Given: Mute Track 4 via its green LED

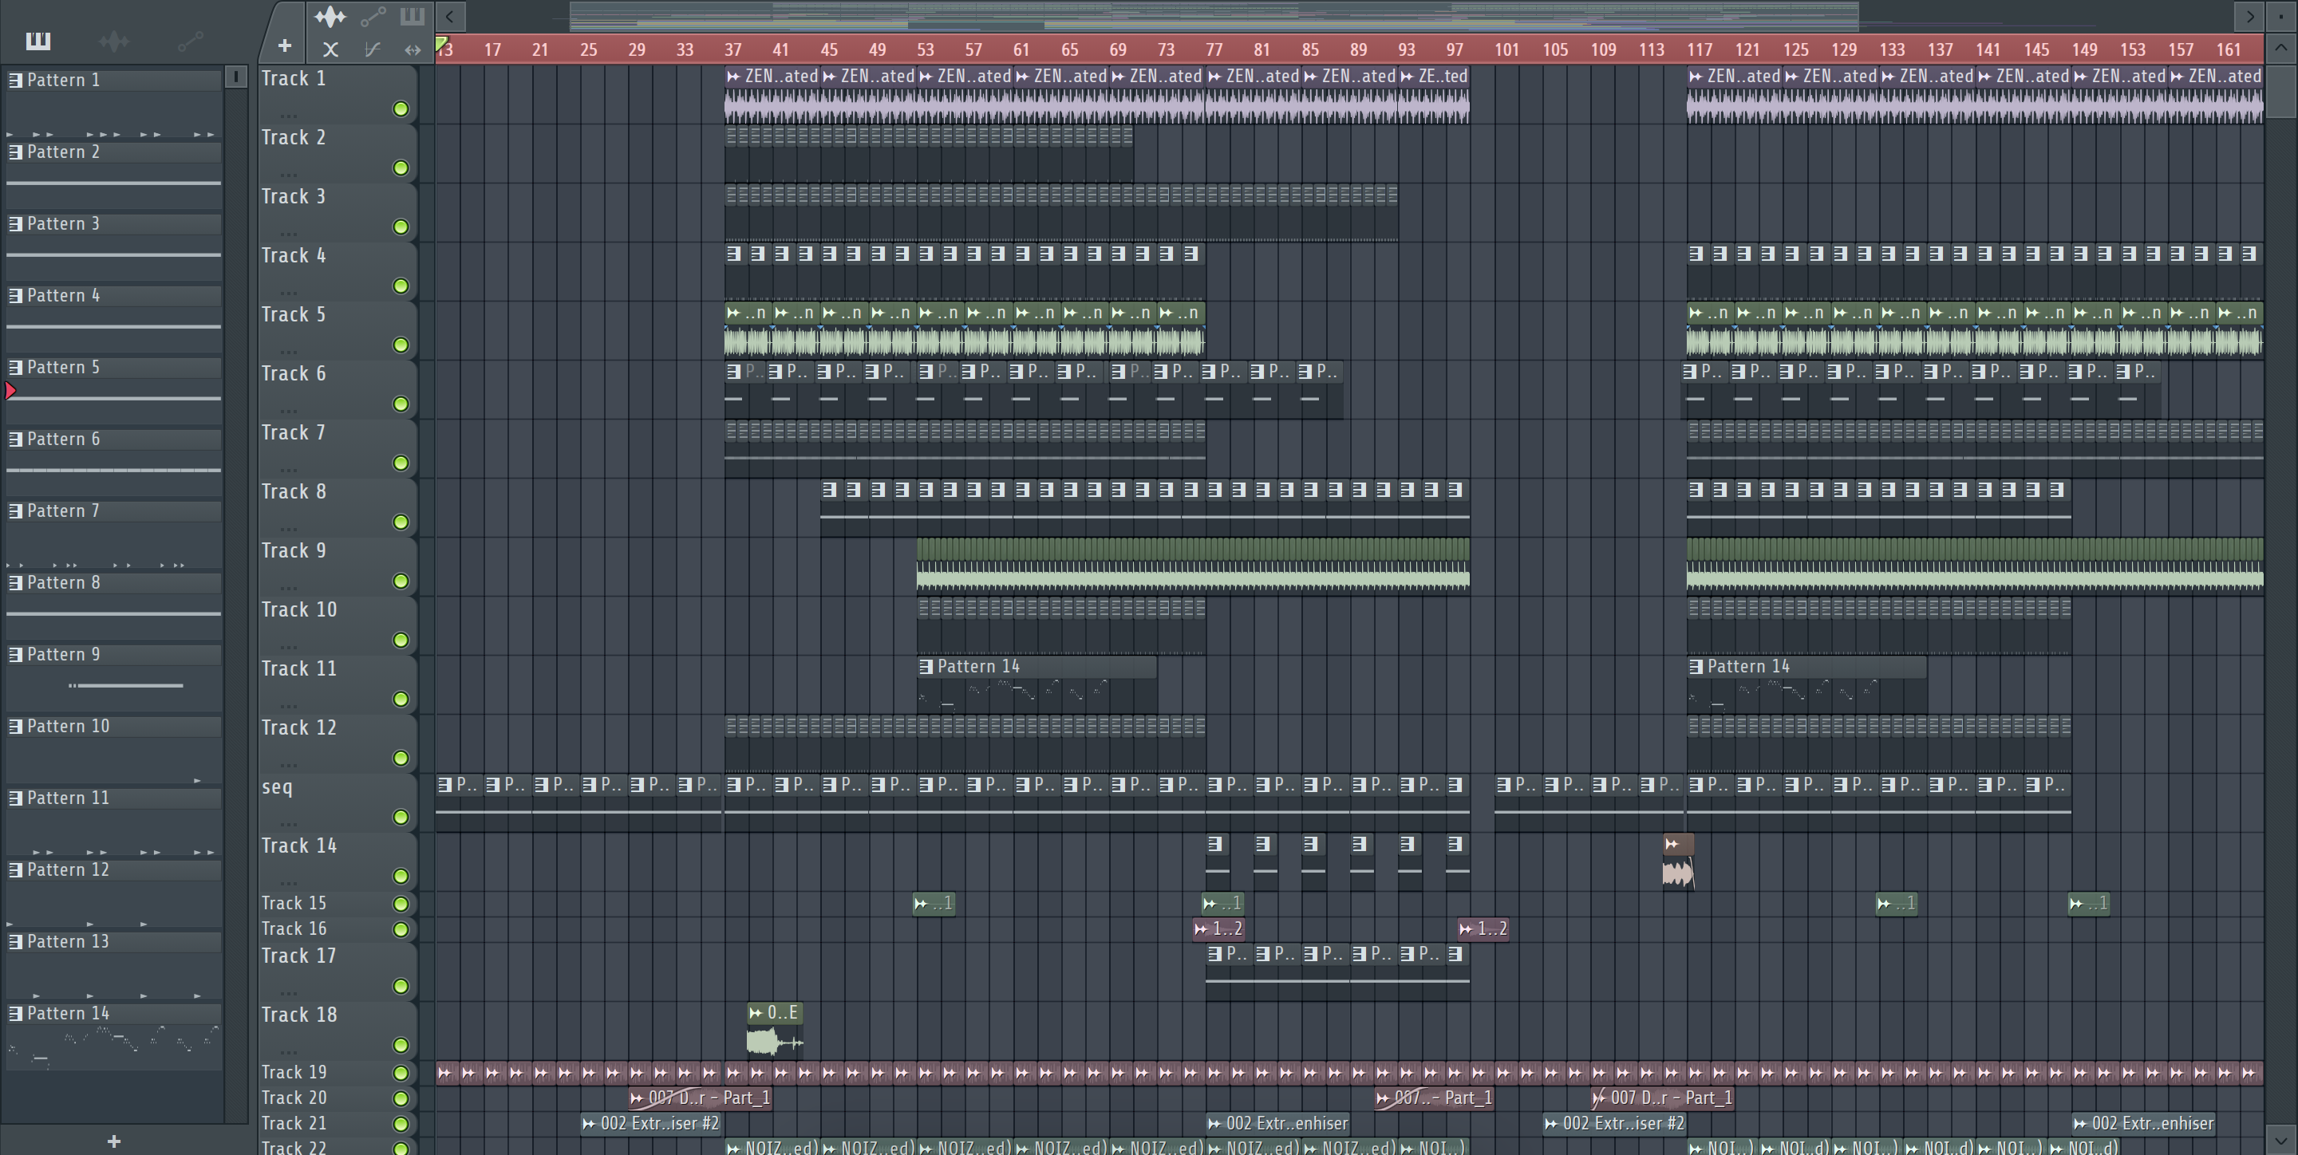Looking at the screenshot, I should (401, 286).
